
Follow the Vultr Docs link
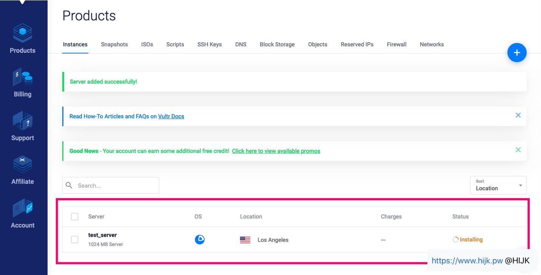pos(171,116)
